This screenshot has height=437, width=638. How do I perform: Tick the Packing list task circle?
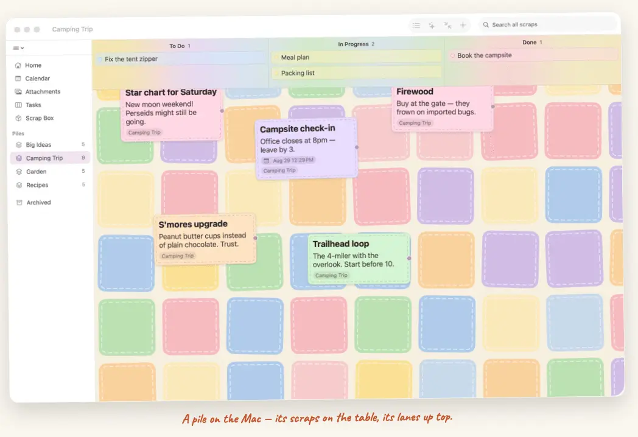pyautogui.click(x=276, y=73)
